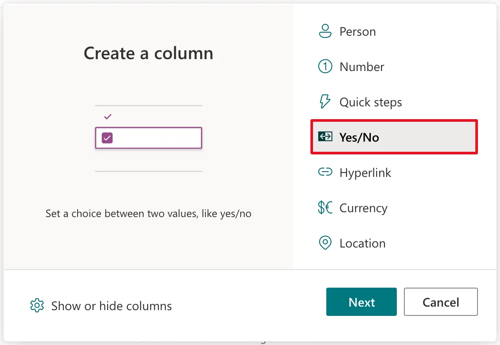
Task: Select the Yes/No option label
Action: coord(359,137)
